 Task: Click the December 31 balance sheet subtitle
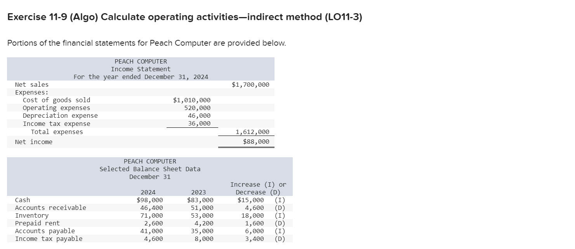(150, 177)
